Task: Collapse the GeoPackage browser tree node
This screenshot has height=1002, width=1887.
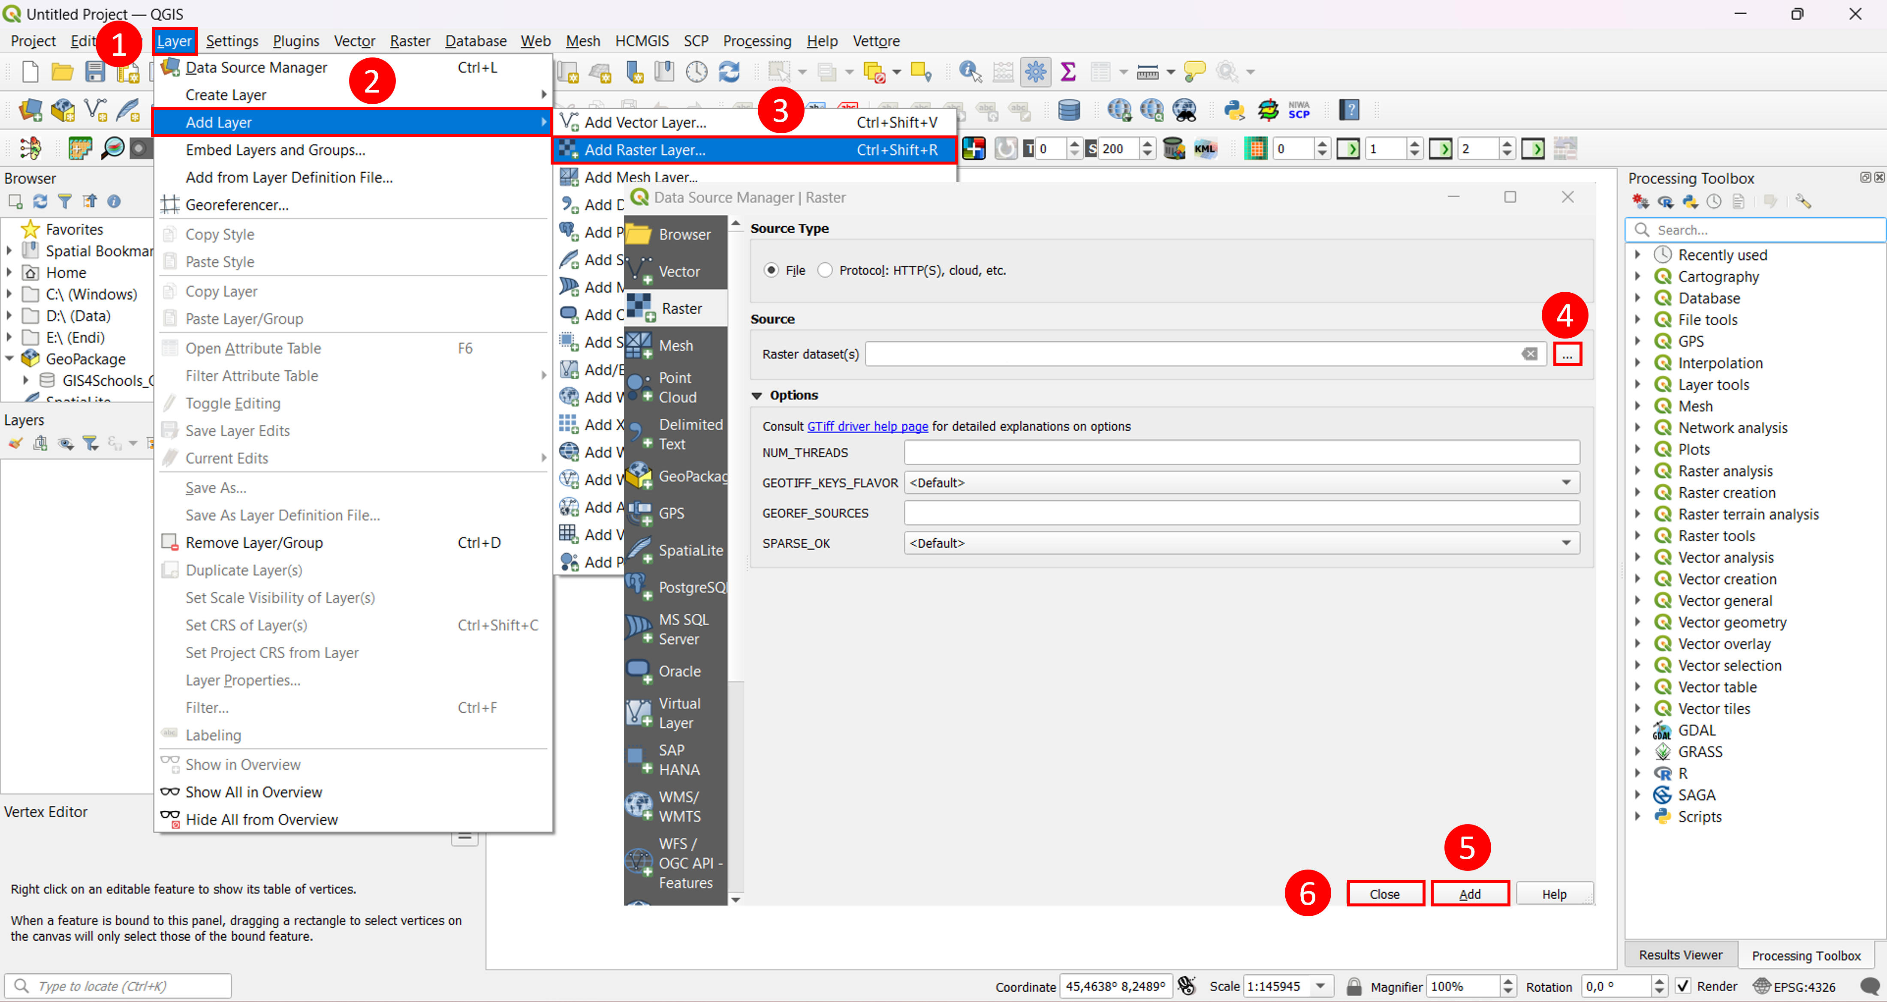Action: point(9,359)
